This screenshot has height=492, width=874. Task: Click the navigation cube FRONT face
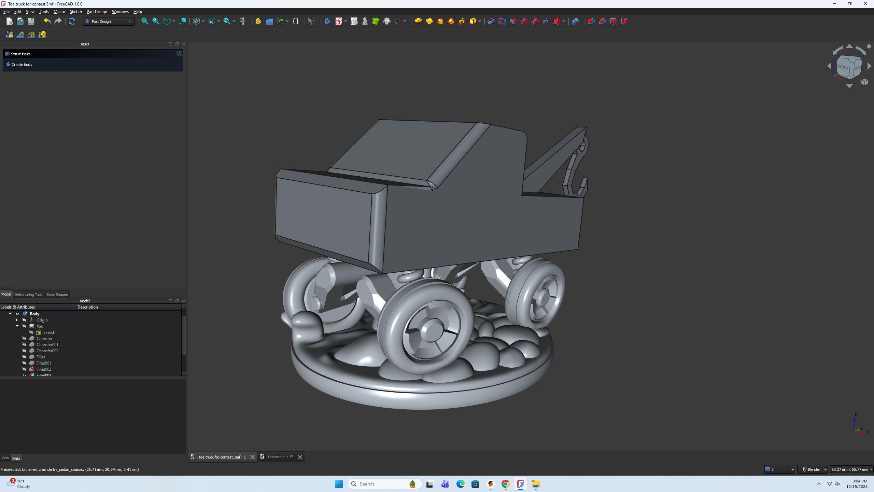pyautogui.click(x=843, y=67)
